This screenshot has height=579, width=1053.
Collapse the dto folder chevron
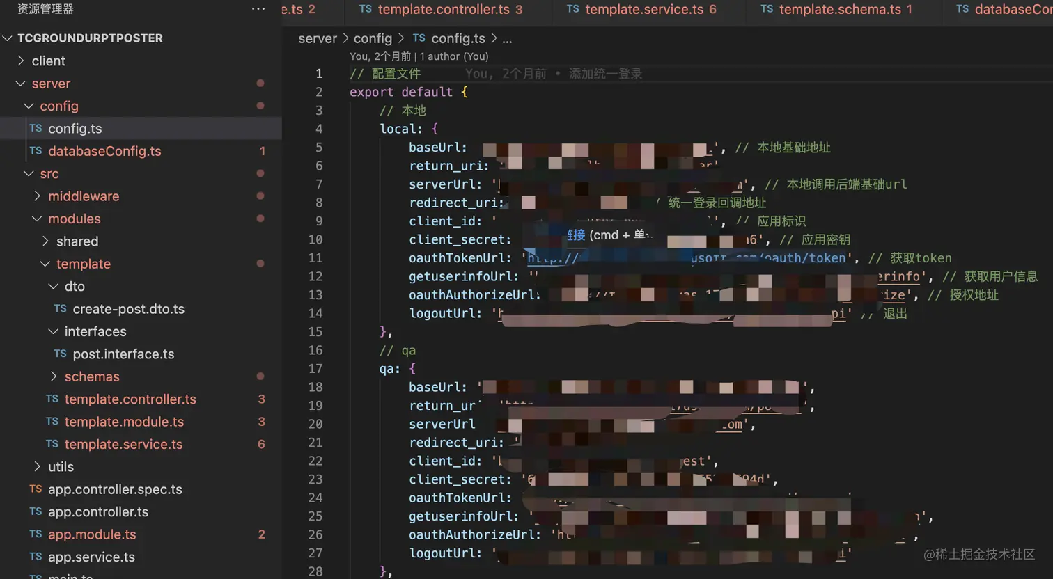tap(54, 286)
